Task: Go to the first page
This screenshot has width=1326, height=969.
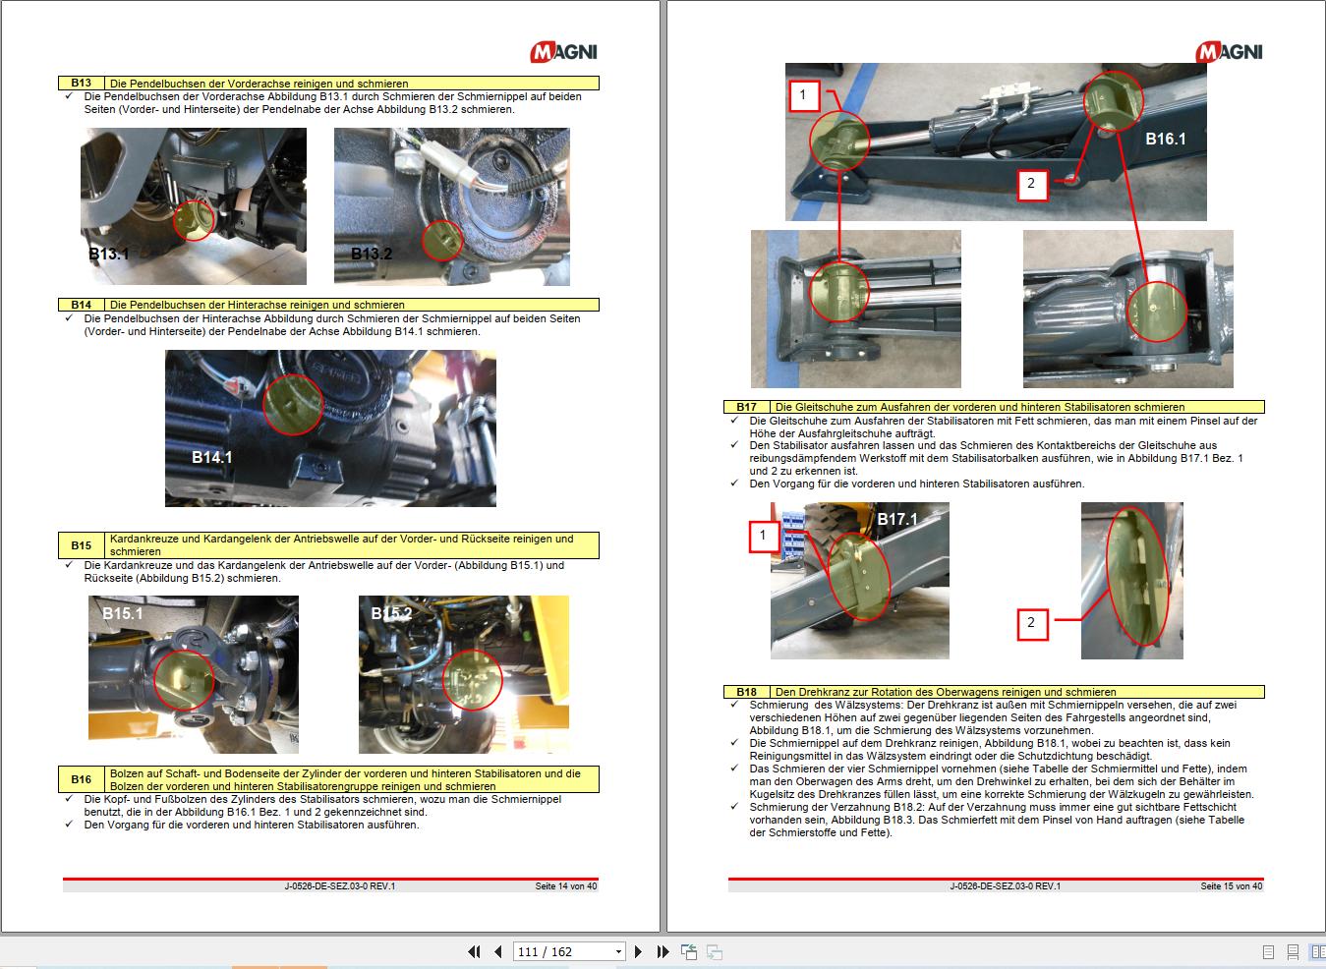Action: [x=474, y=951]
